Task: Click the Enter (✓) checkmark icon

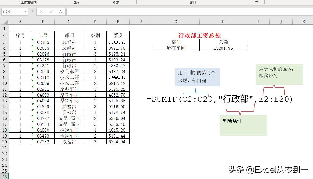Action: (51, 12)
